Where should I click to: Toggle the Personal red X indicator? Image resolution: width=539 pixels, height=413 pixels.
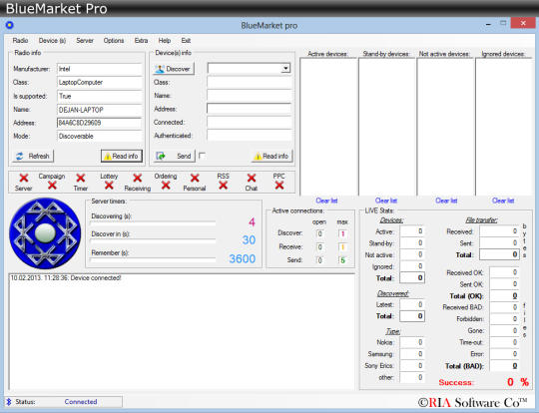pos(195,178)
